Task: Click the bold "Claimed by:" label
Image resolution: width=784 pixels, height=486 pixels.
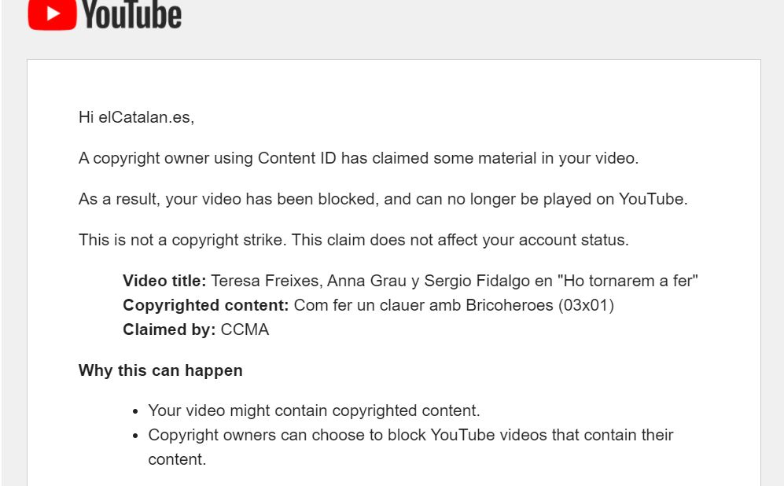Action: tap(169, 330)
